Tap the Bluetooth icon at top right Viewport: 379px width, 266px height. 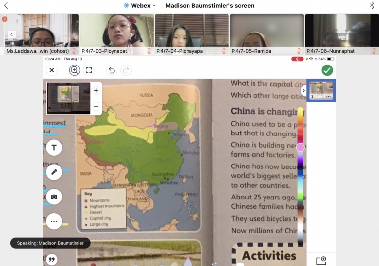[372, 5]
